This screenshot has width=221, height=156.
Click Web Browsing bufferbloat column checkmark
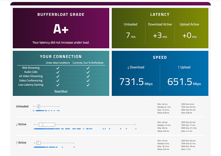88,68
